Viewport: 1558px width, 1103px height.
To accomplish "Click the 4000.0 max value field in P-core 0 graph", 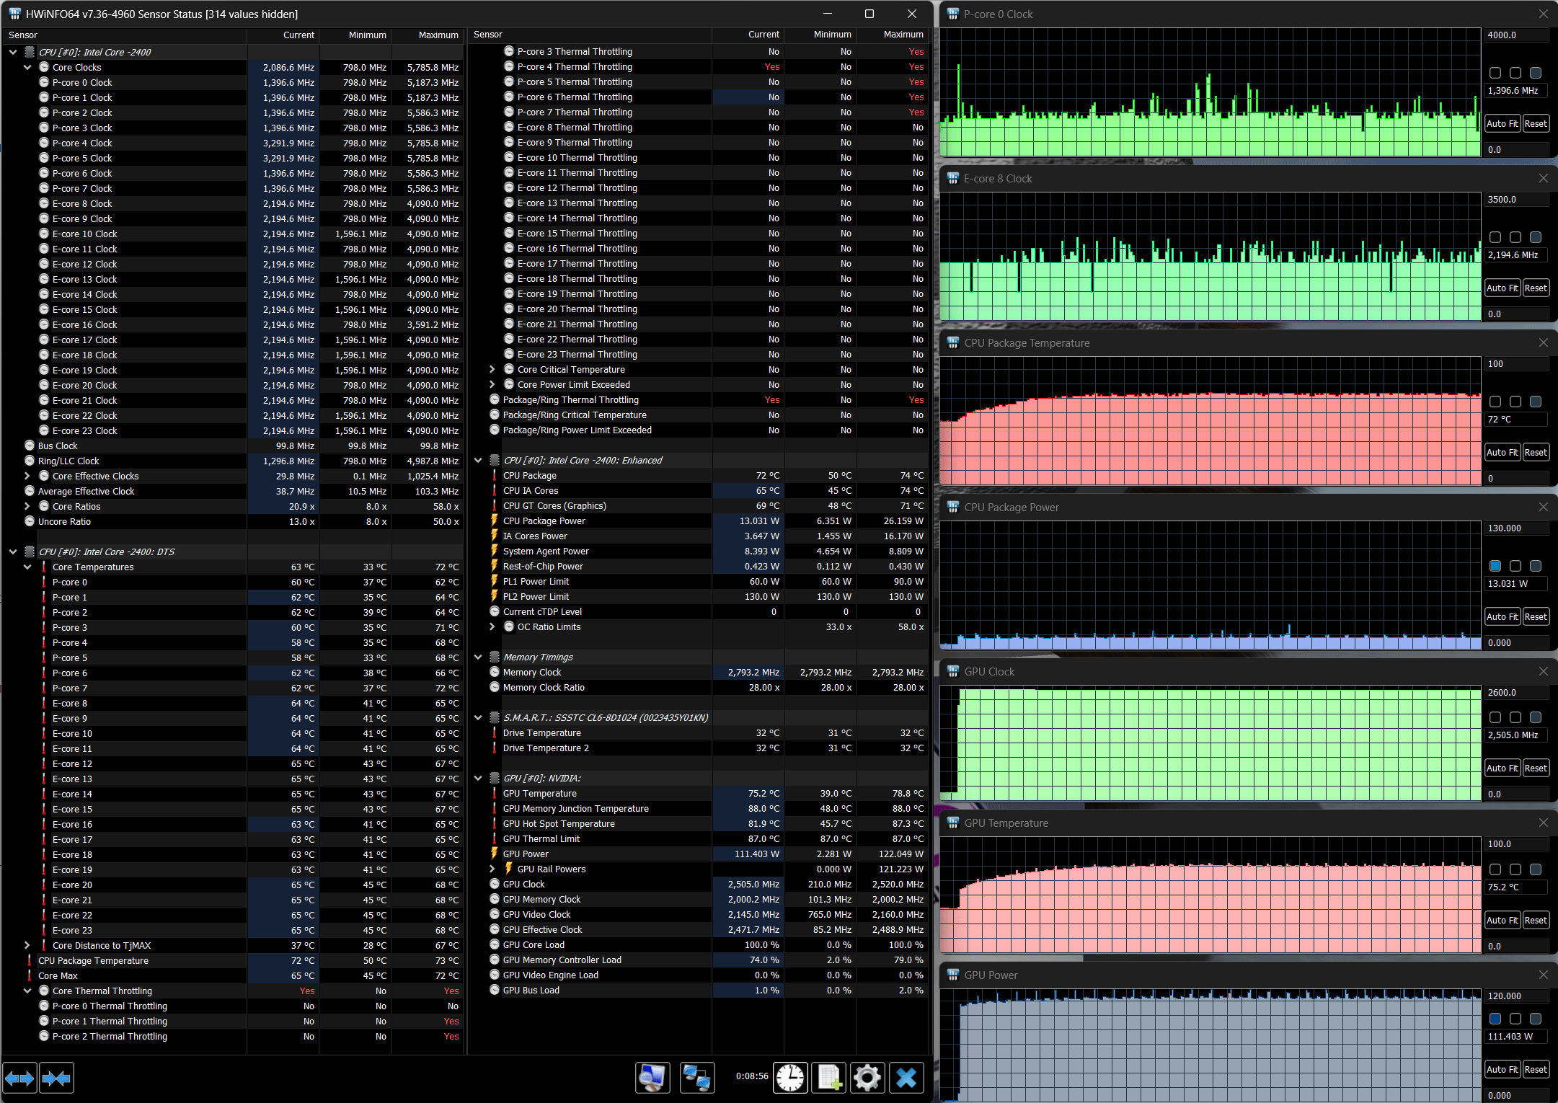I will pyautogui.click(x=1516, y=35).
